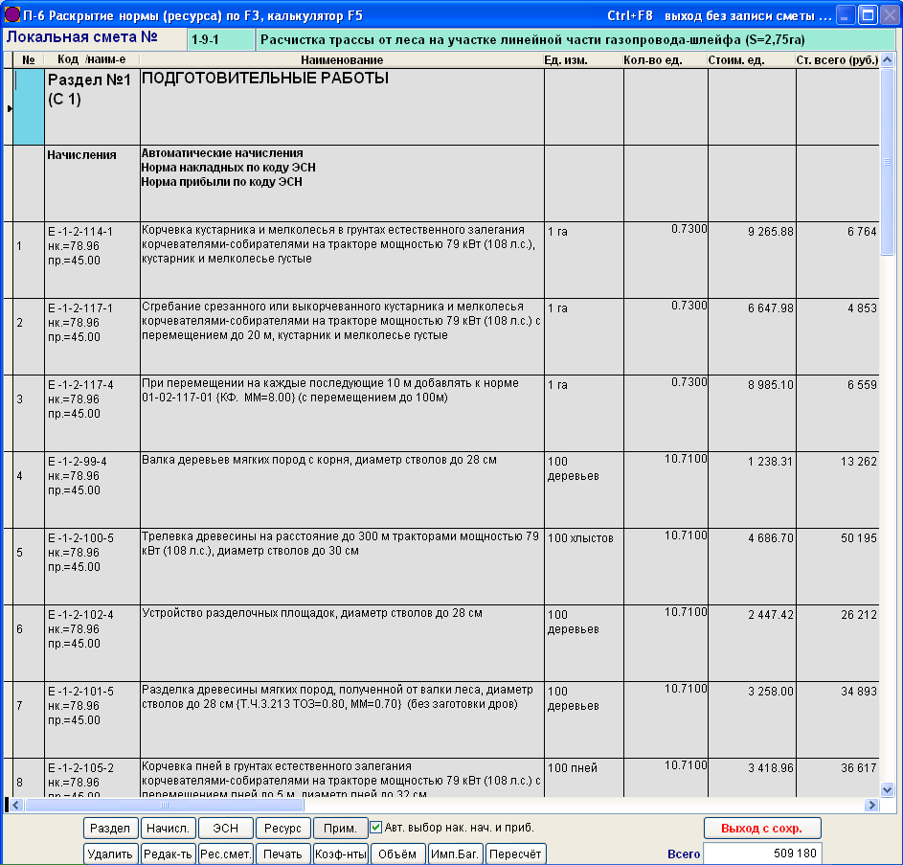Select code cell Е -1-2-117-4
Screen dimensions: 903x865
click(92, 413)
